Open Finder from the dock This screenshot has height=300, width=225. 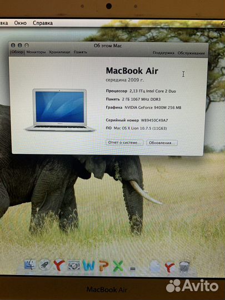(x=30, y=265)
